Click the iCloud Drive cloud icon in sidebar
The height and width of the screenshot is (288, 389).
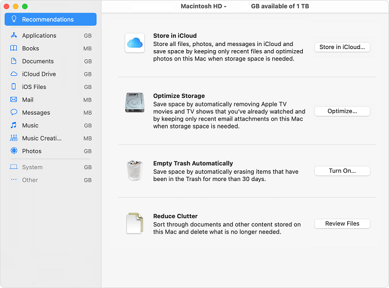(14, 74)
